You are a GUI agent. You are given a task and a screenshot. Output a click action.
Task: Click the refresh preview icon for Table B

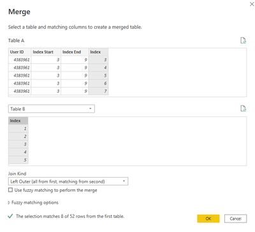pos(243,109)
